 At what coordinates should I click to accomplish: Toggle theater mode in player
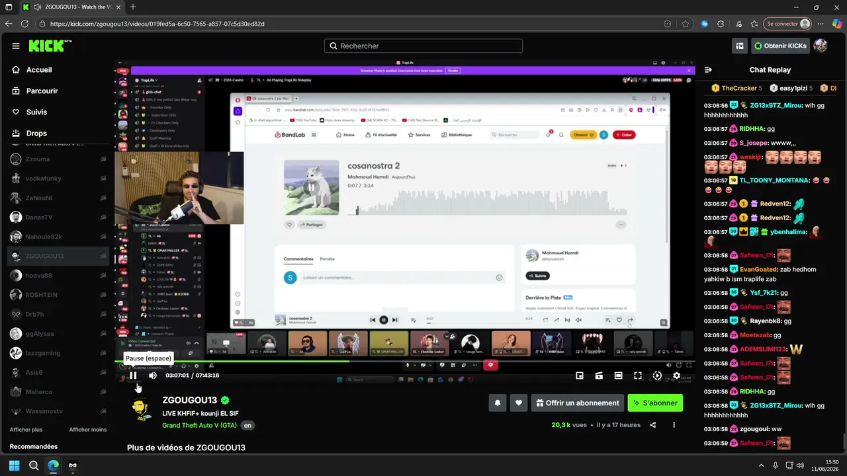618,376
